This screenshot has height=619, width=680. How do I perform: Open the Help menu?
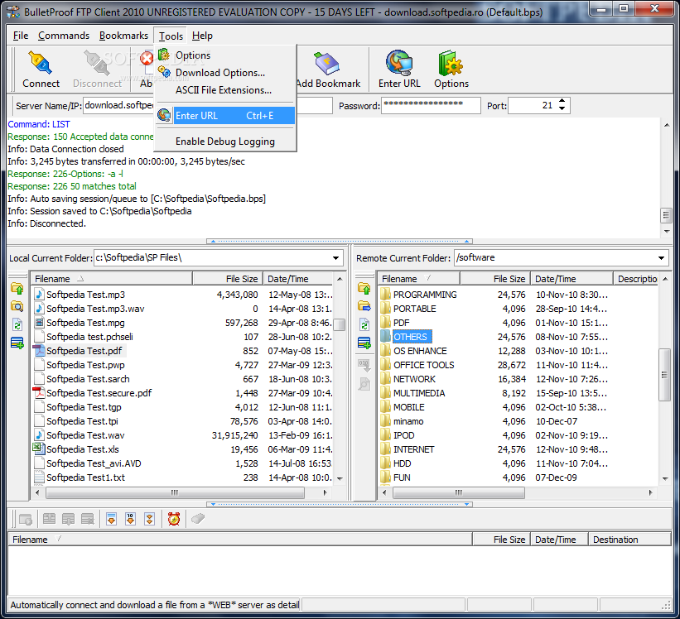point(202,36)
